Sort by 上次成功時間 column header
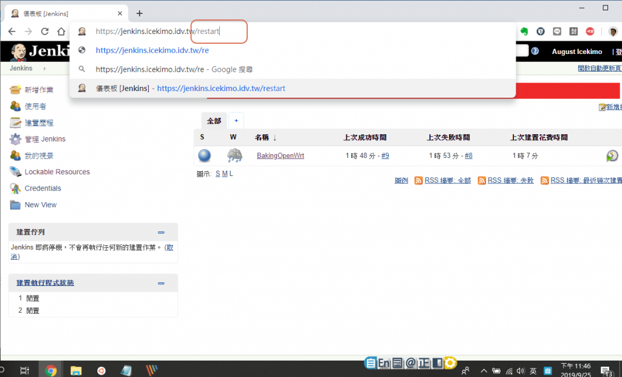 364,138
